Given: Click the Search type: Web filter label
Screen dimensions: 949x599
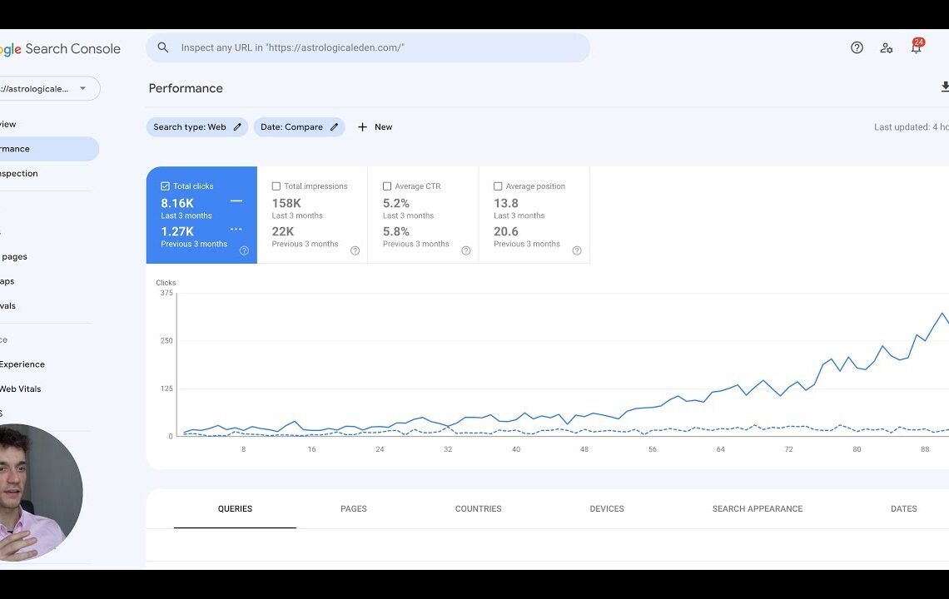Looking at the screenshot, I should 190,127.
